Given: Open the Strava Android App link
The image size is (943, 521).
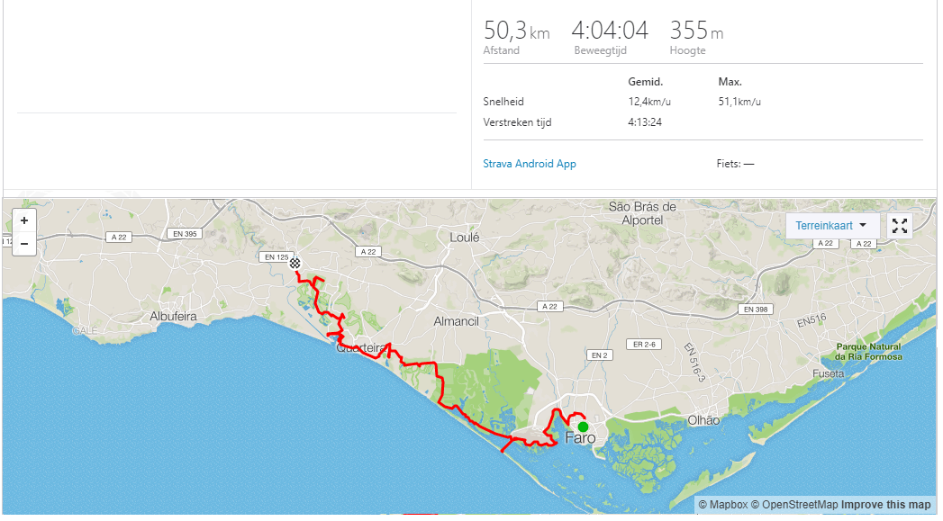Looking at the screenshot, I should 530,164.
